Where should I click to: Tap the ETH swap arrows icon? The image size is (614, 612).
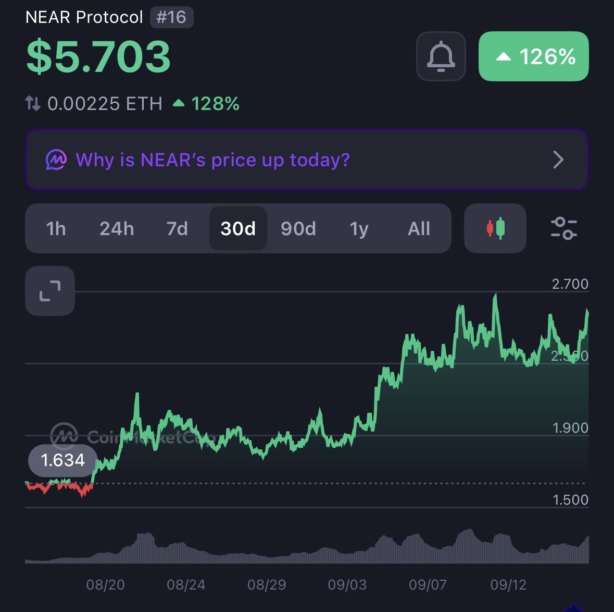(33, 104)
